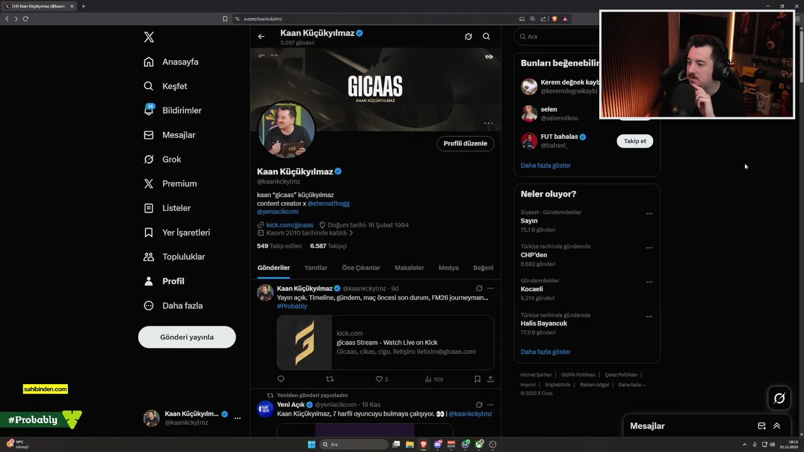Go to Profil in sidebar
804x452 pixels.
click(164, 281)
